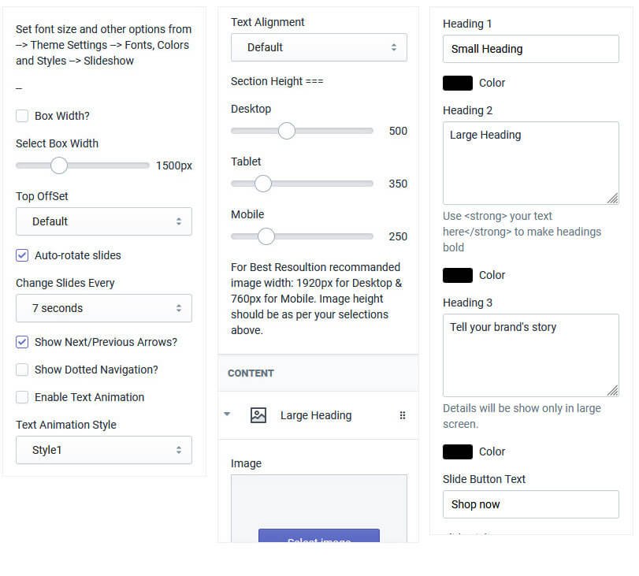Open Text Animation Style dropdown

104,450
